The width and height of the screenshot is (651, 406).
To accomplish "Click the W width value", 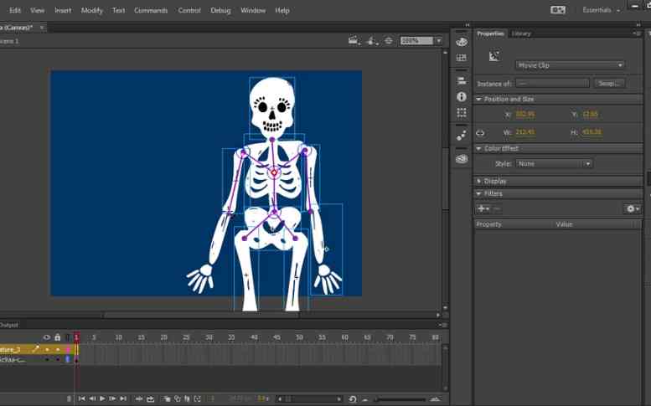I will tap(525, 132).
